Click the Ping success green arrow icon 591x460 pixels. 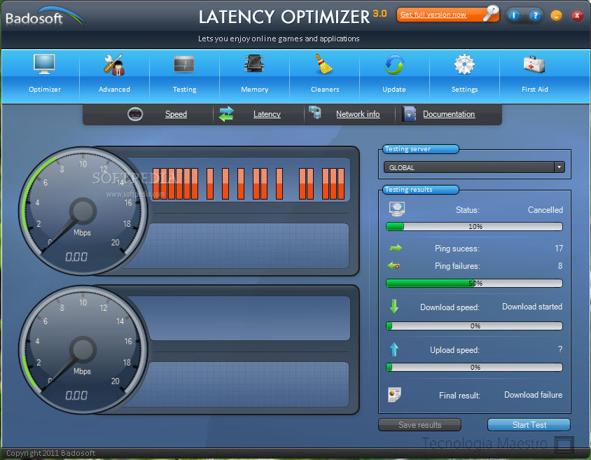point(396,248)
